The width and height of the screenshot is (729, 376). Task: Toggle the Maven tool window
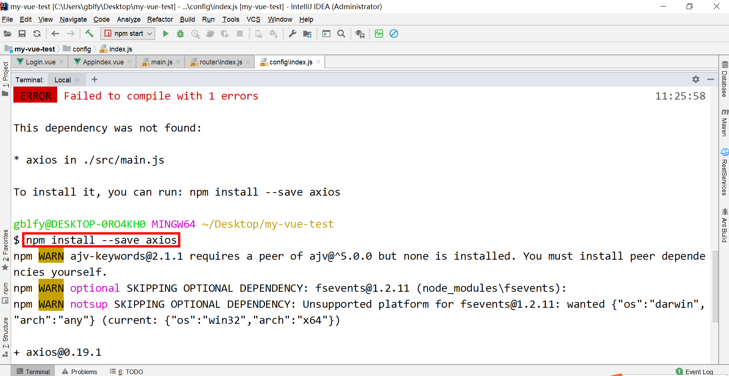[x=724, y=122]
